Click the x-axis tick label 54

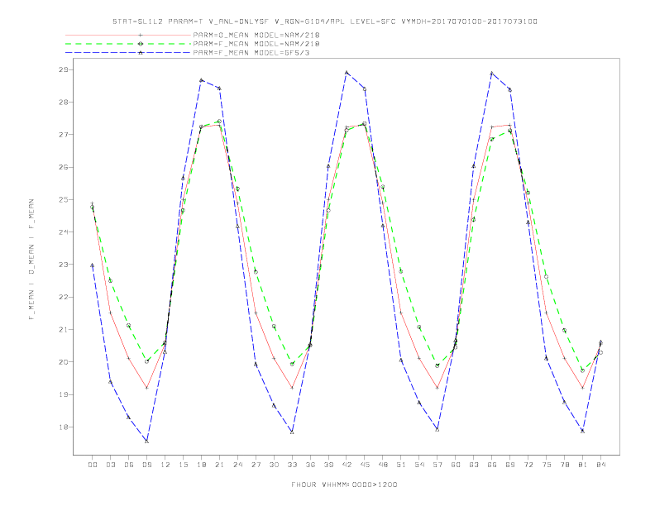coord(419,465)
